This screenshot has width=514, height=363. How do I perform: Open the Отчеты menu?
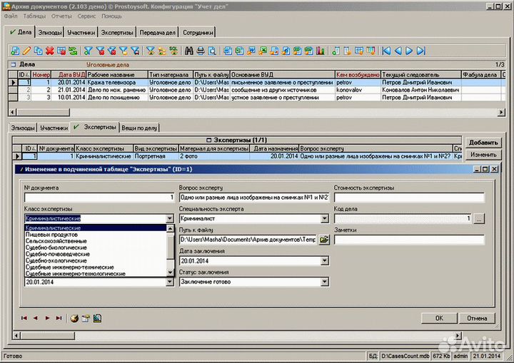click(61, 16)
